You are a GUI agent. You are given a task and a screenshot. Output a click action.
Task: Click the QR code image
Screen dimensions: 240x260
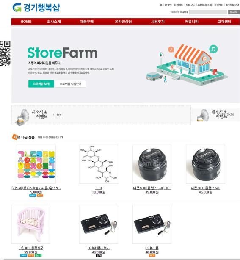(x=5, y=53)
